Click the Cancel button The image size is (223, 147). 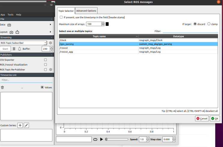[x=202, y=119]
